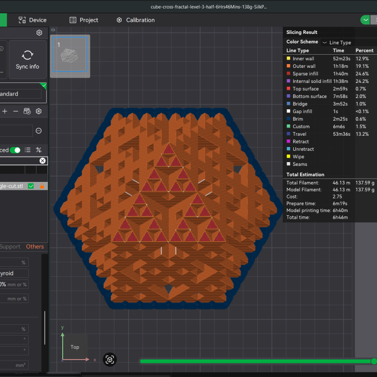Toggle the Advanced settings switch
The height and width of the screenshot is (377, 377).
[15, 150]
